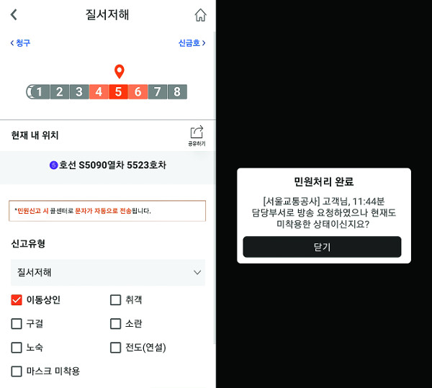Tap the red location pin marker

click(x=120, y=71)
